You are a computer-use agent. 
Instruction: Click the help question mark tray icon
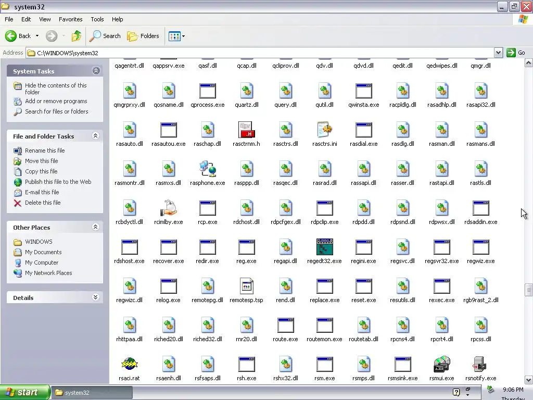click(456, 392)
